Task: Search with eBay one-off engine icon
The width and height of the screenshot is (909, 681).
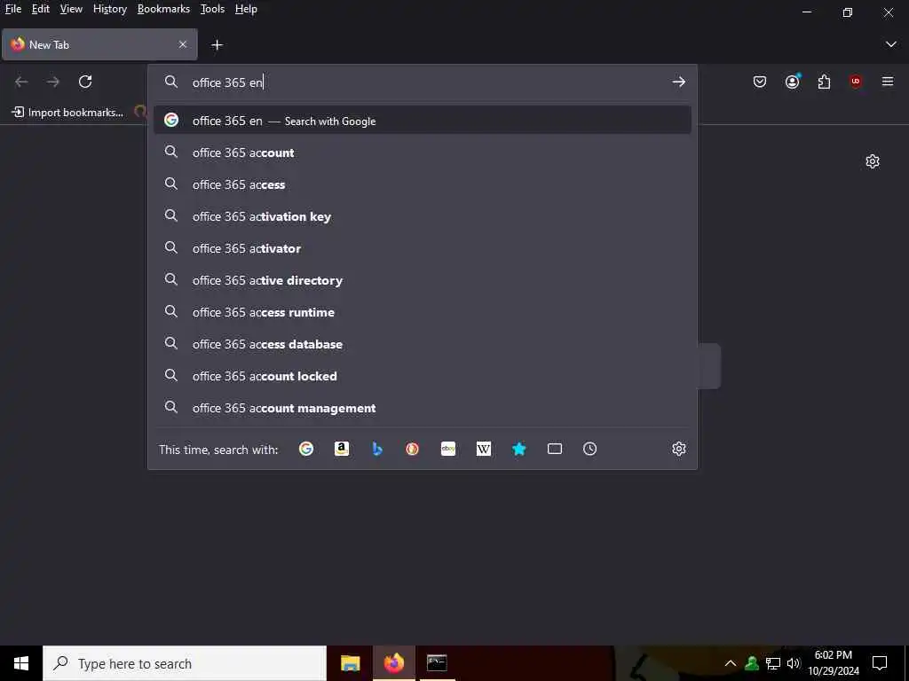Action: tap(448, 449)
